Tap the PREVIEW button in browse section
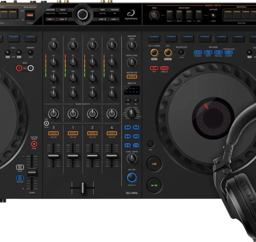 (114, 10)
